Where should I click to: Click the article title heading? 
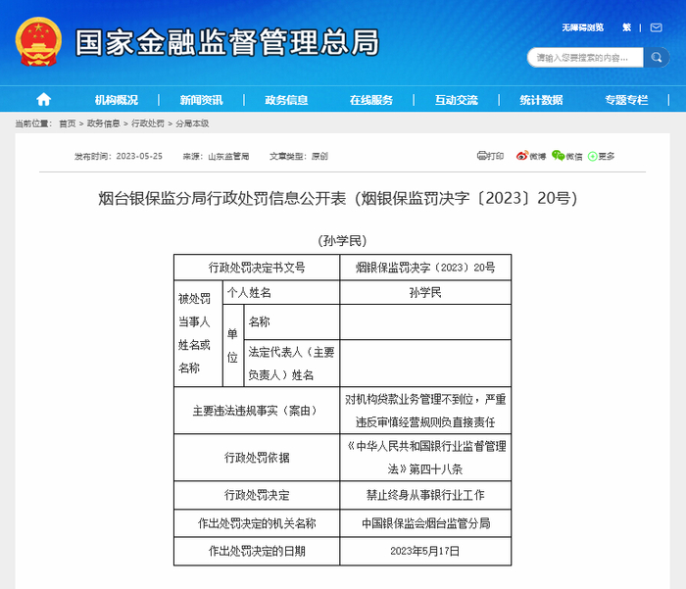[338, 198]
